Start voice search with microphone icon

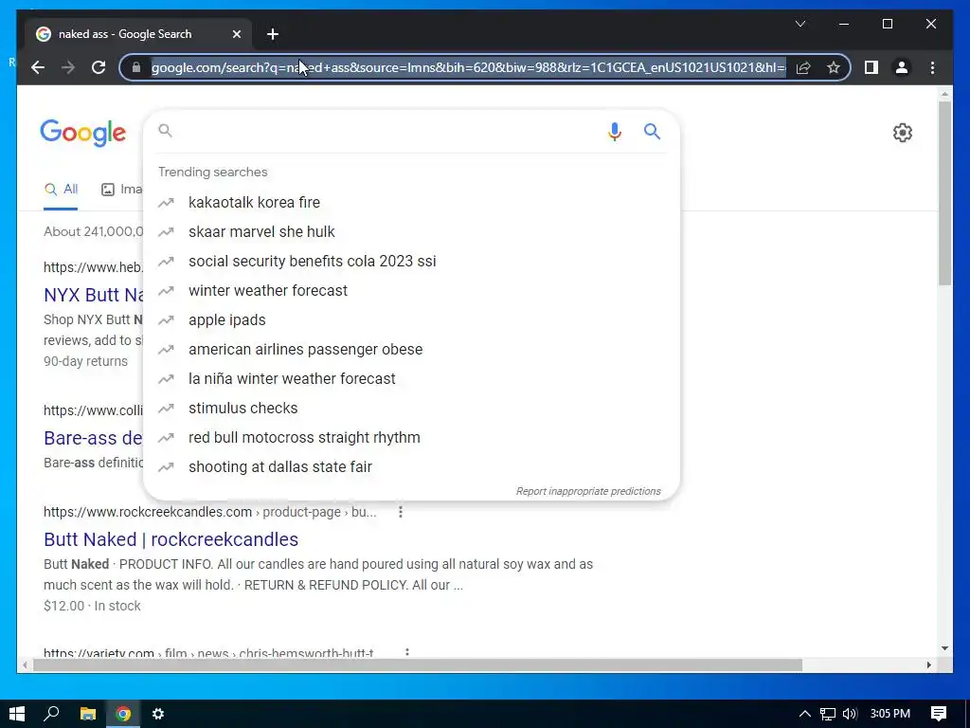click(614, 131)
